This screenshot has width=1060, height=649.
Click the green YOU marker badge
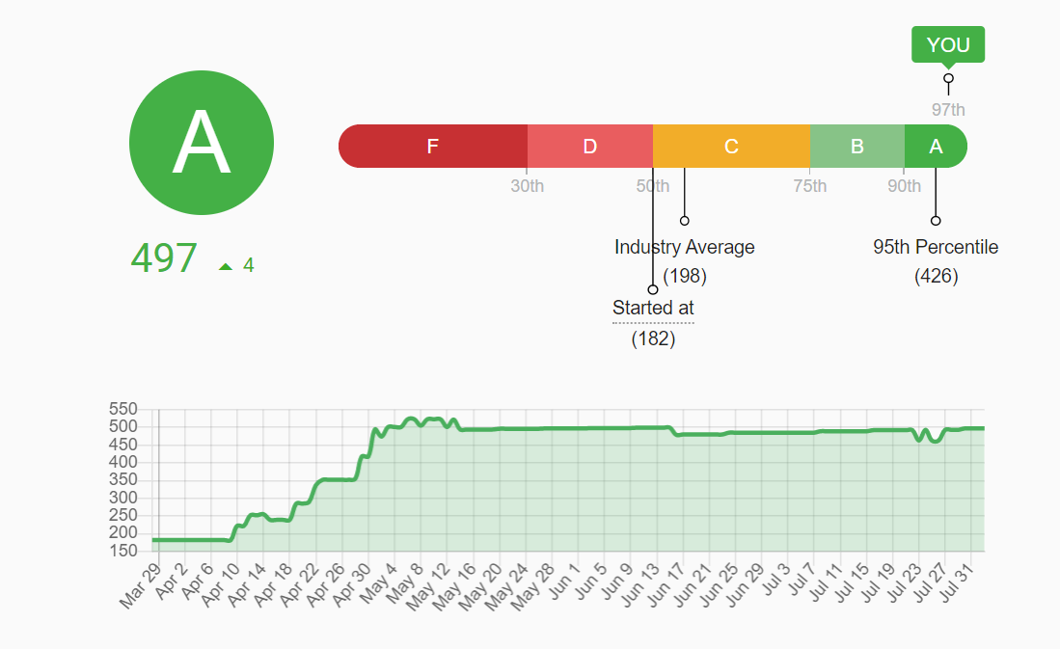948,44
